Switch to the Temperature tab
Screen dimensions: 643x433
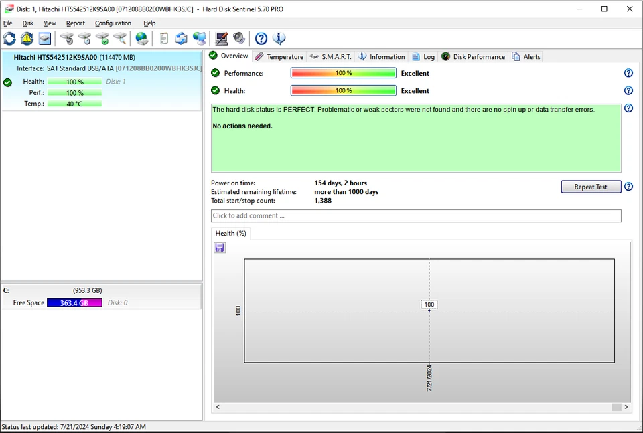click(x=279, y=57)
